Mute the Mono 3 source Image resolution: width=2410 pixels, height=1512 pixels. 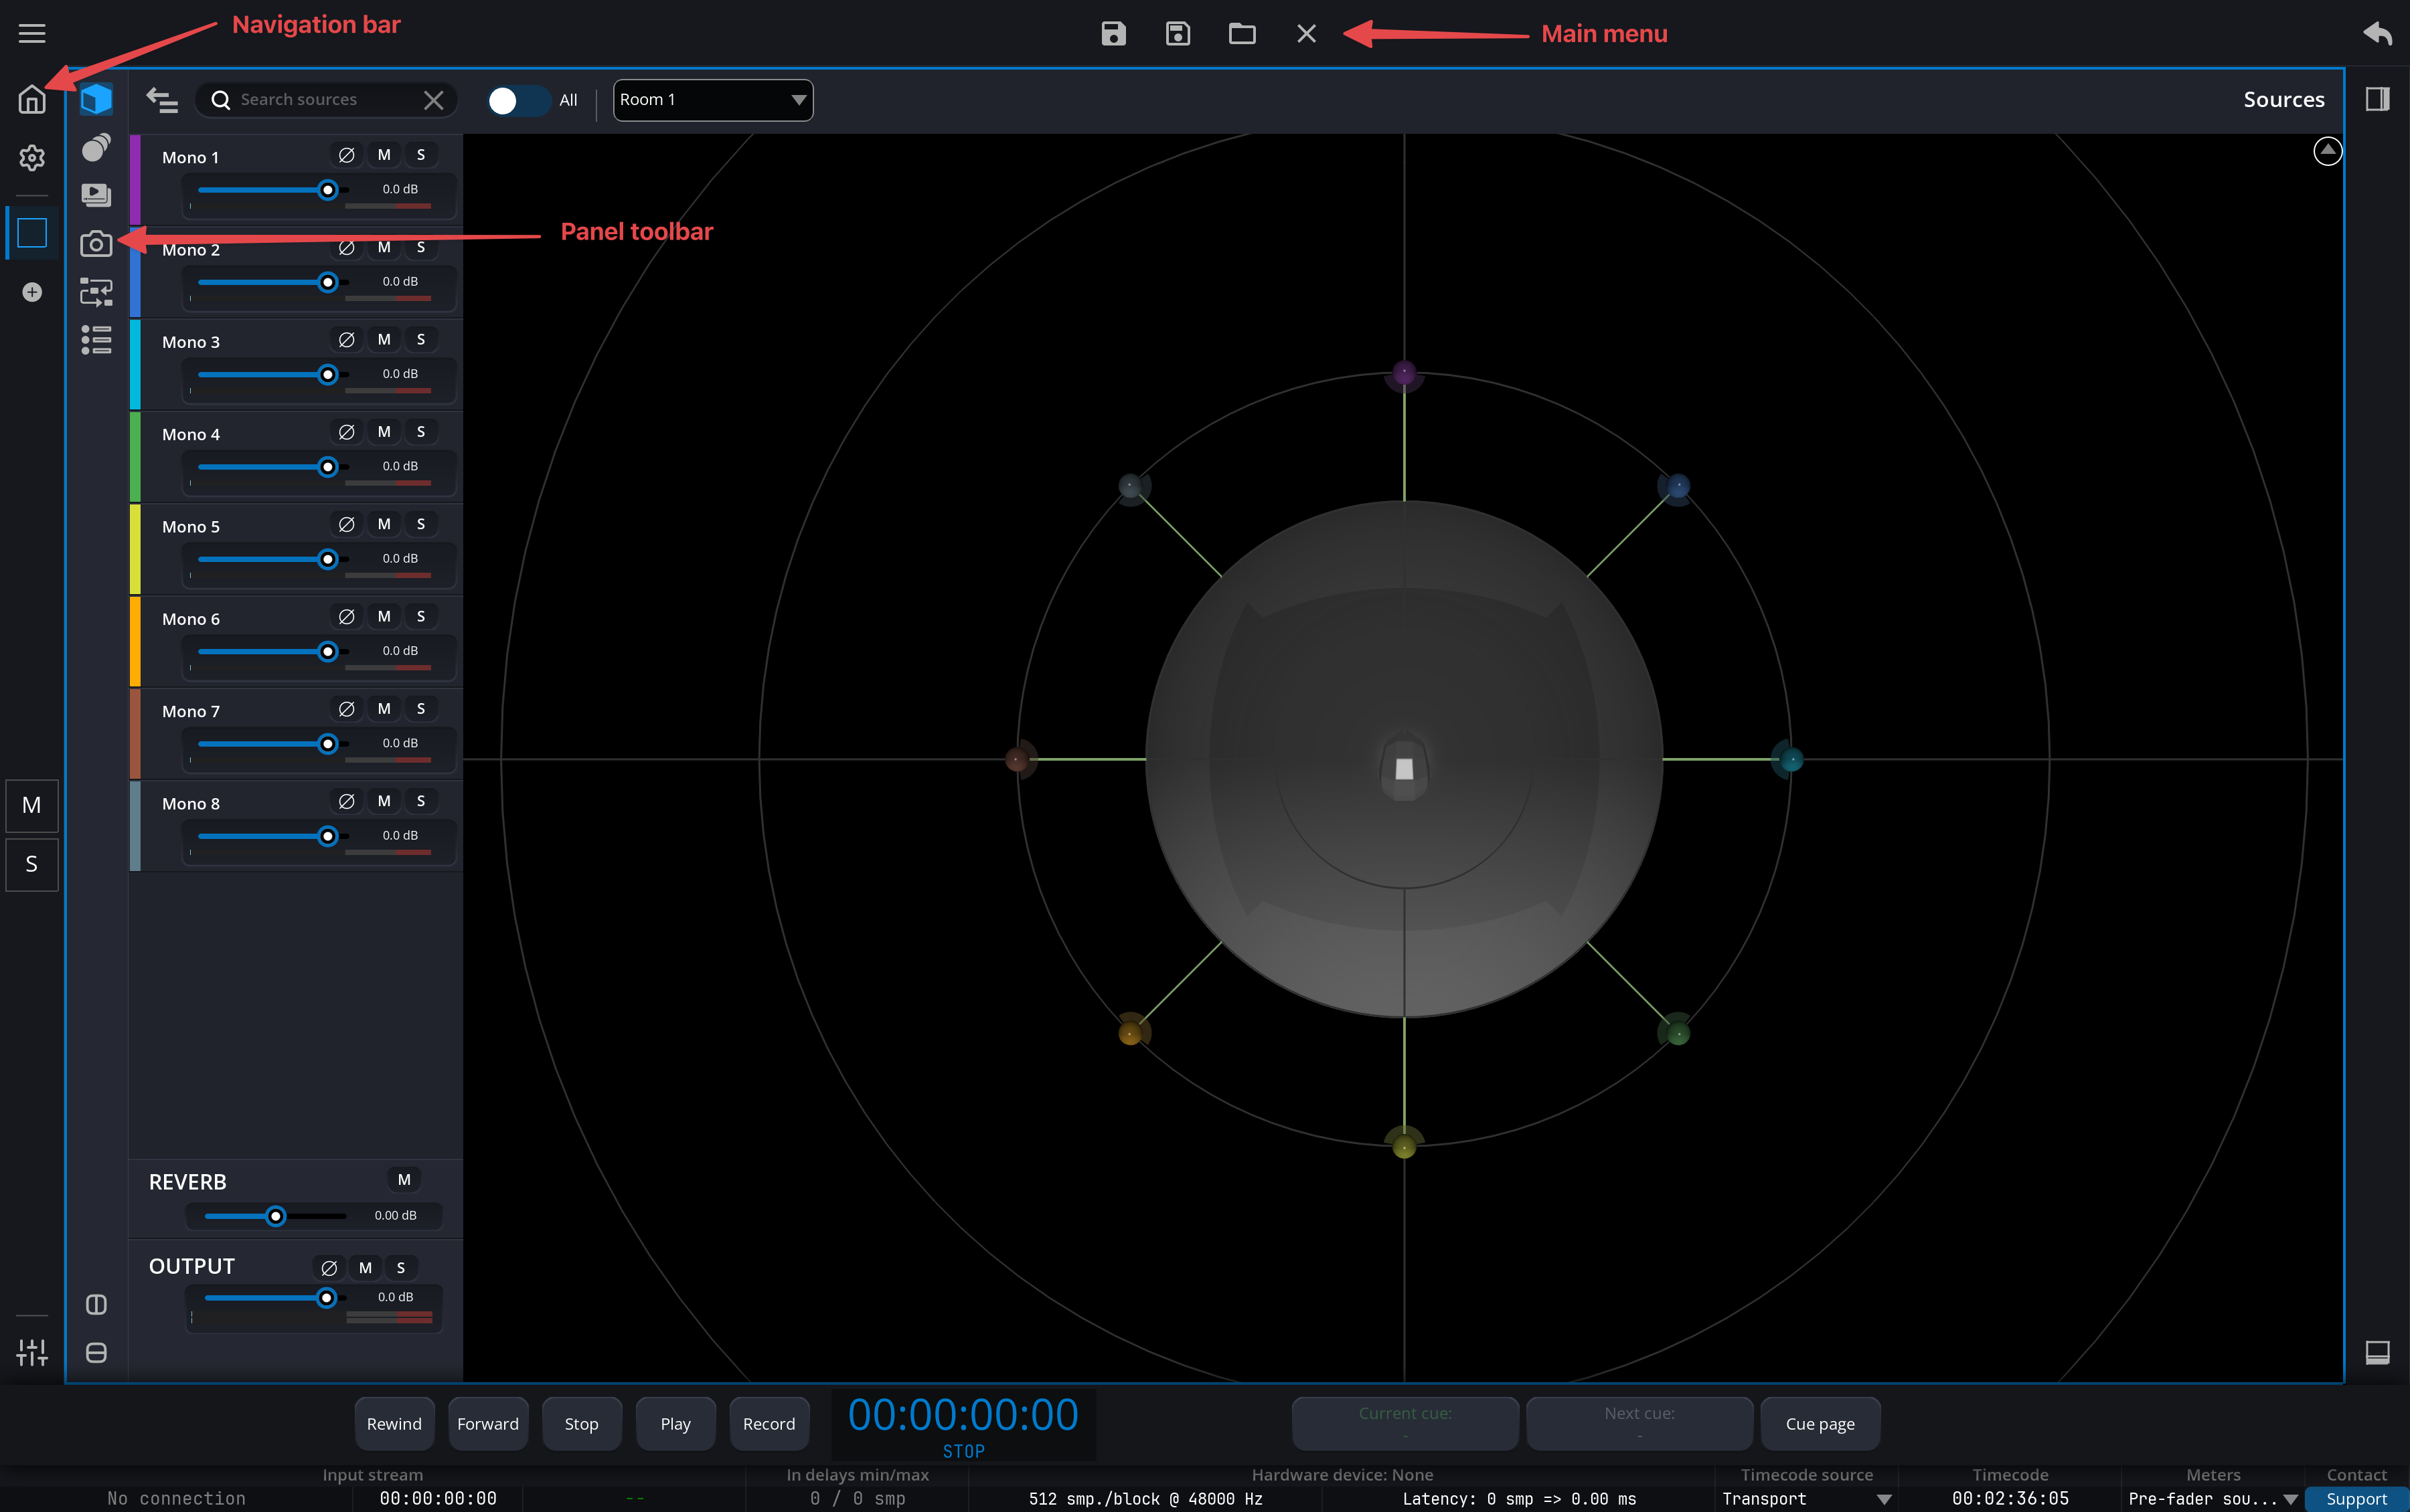point(384,340)
